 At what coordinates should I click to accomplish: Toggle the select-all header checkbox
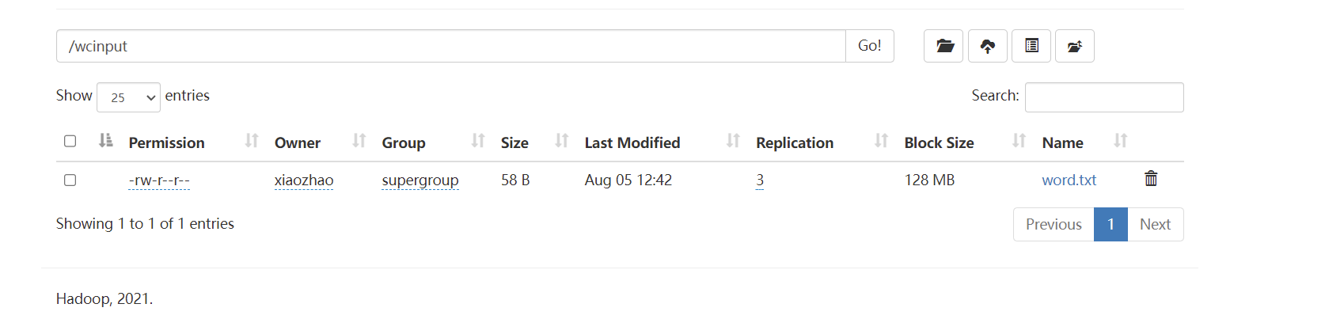pos(70,141)
